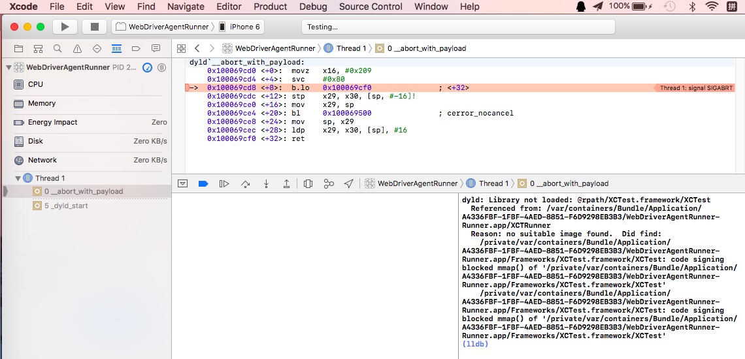Screen dimensions: 745x359
Task: Click Continue program execution icon
Action: tap(224, 183)
